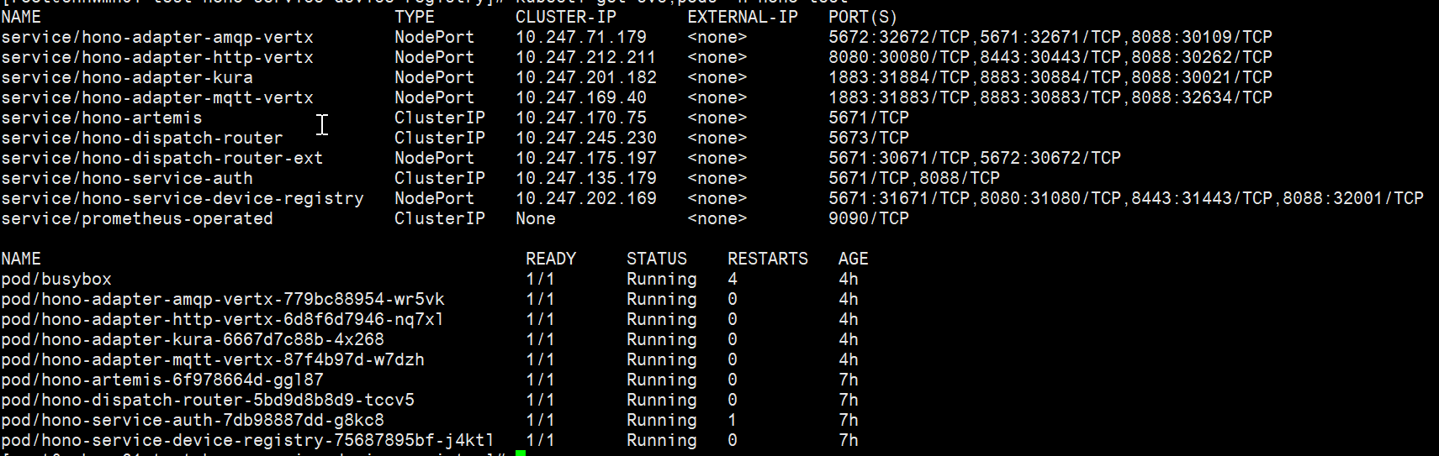Click the green terminal cursor block

[521, 453]
